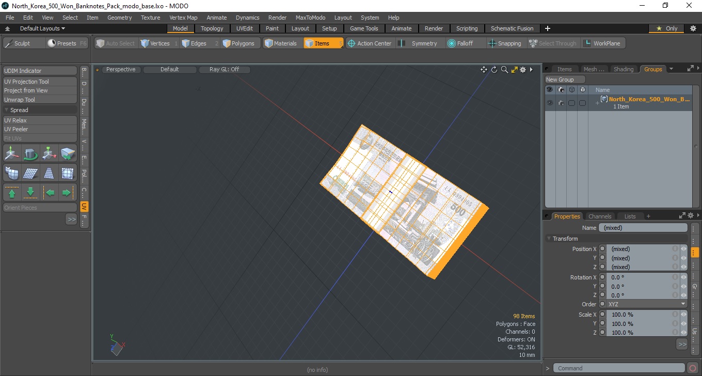Switch to the Channels tab
This screenshot has width=702, height=376.
[x=600, y=216]
